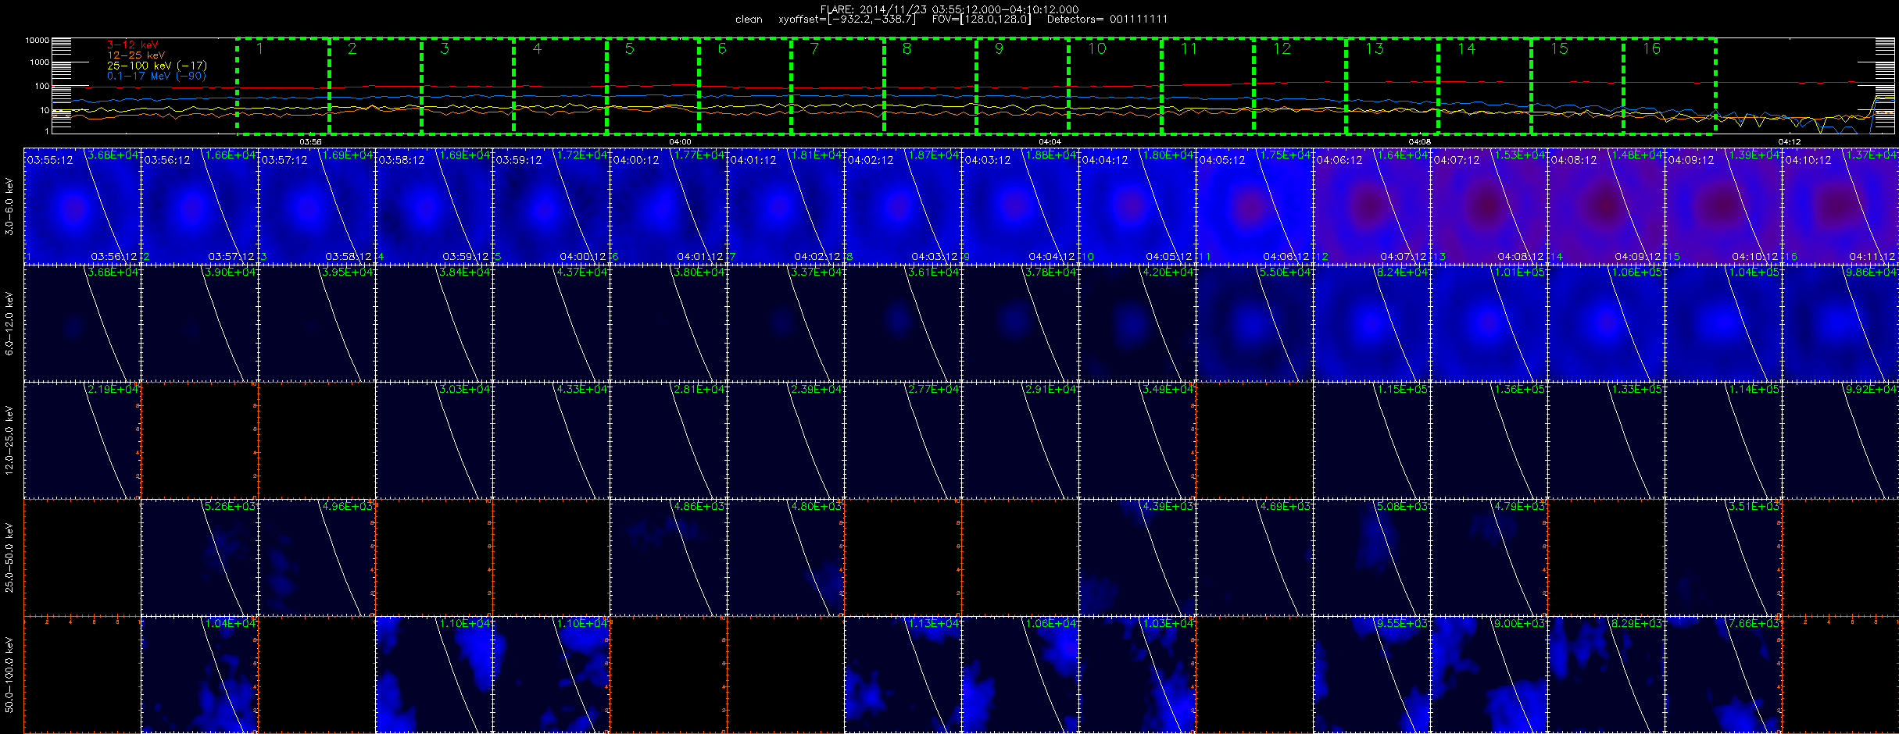Click the yellow 25-100 keV (-17) legend entry
The height and width of the screenshot is (734, 1899).
coord(156,66)
